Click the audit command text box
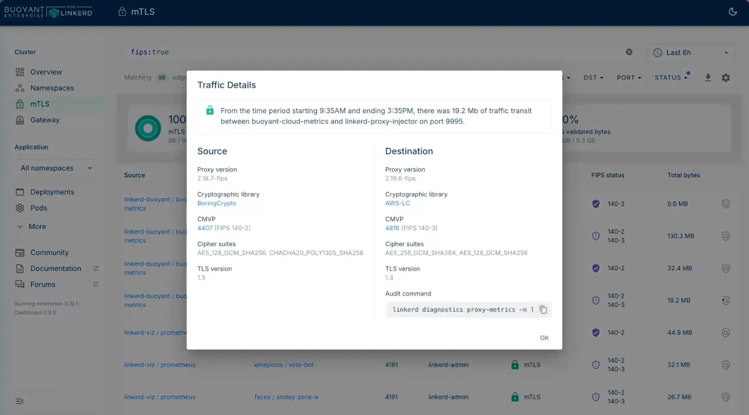Image resolution: width=749 pixels, height=415 pixels. click(468, 310)
